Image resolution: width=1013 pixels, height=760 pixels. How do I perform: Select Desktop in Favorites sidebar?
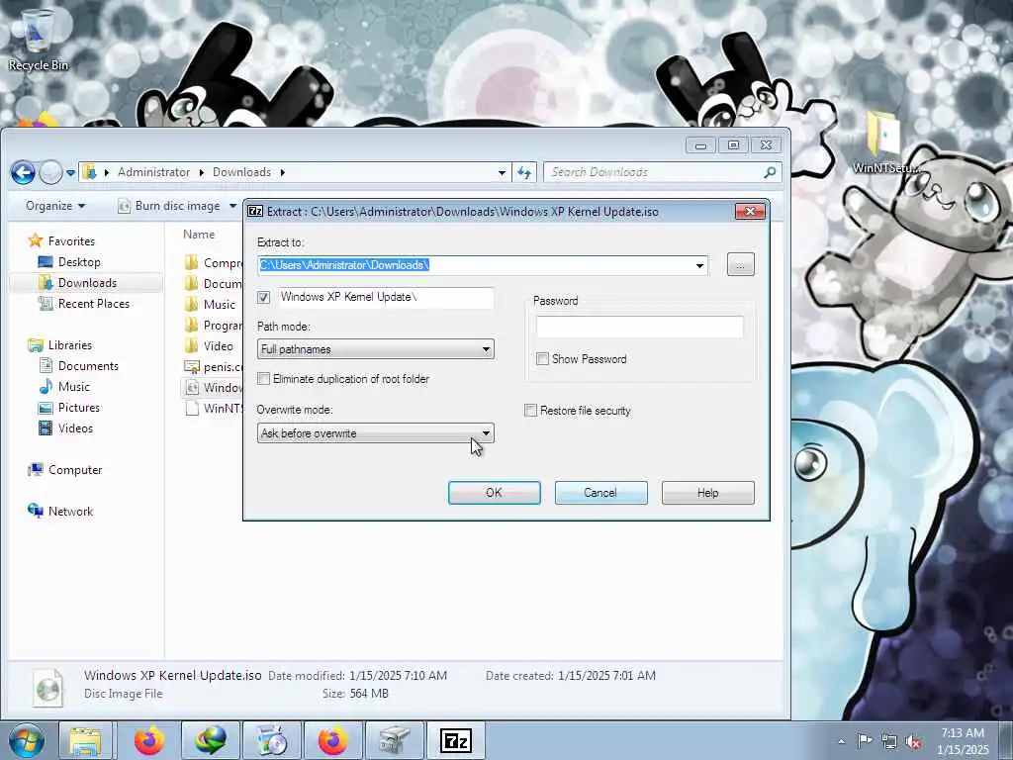pyautogui.click(x=79, y=261)
